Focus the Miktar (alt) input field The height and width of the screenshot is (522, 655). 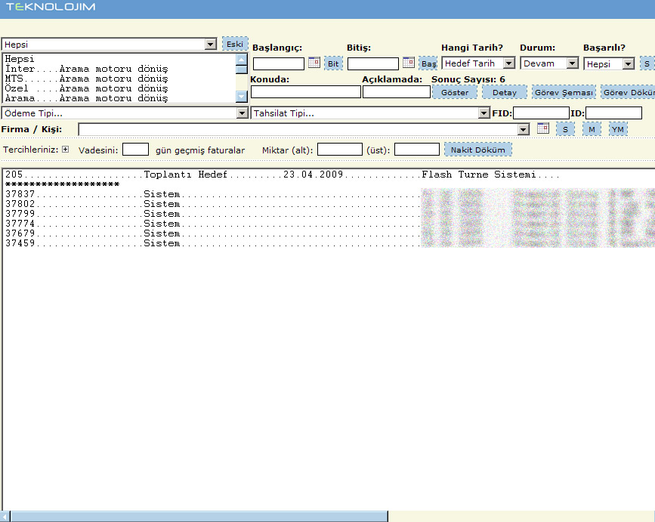[340, 150]
